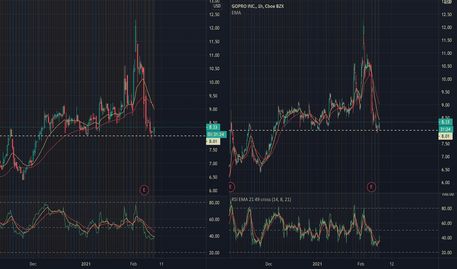The image size is (457, 269).
Task: Click Feb on the left chart time axis
Action: [x=133, y=264]
